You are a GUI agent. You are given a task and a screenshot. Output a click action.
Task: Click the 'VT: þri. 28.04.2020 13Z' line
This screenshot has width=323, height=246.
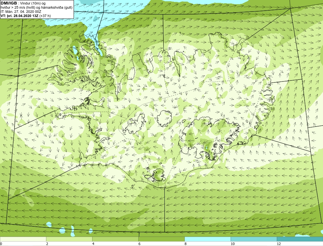pyautogui.click(x=19, y=15)
